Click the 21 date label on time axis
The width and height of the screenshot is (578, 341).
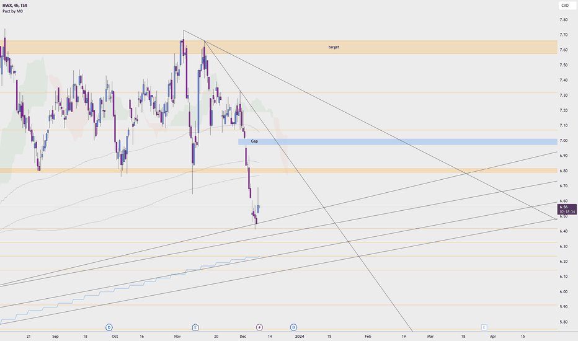pos(29,337)
